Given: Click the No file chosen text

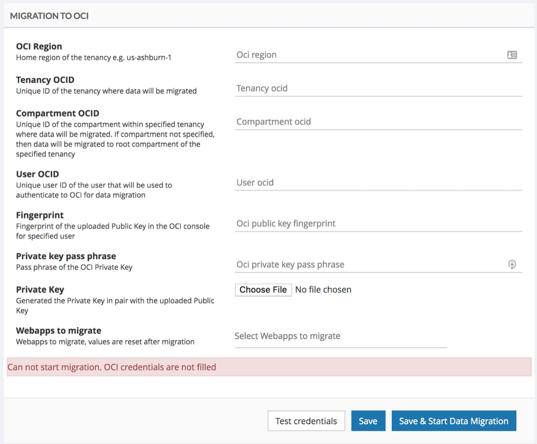Looking at the screenshot, I should point(323,290).
